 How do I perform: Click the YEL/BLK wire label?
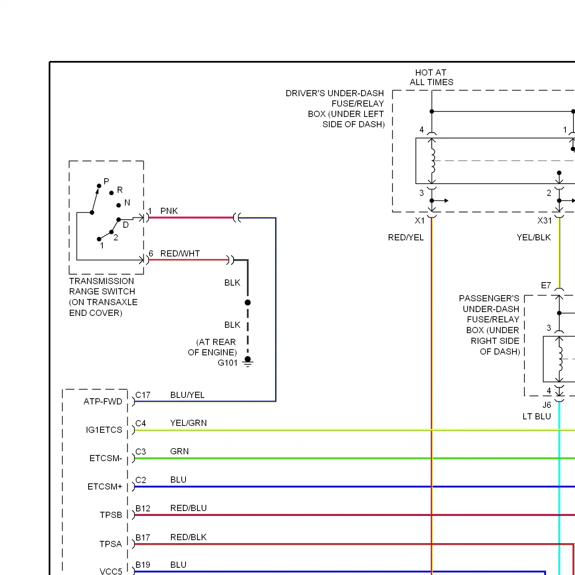[533, 237]
